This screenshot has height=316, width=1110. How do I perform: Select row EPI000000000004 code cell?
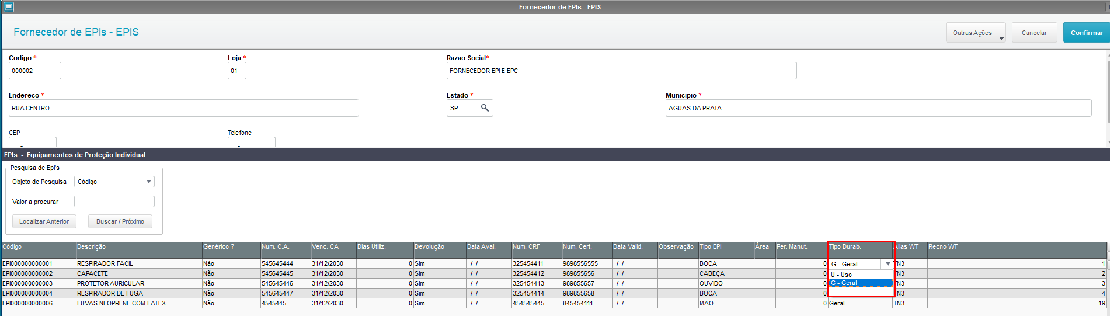pyautogui.click(x=39, y=293)
